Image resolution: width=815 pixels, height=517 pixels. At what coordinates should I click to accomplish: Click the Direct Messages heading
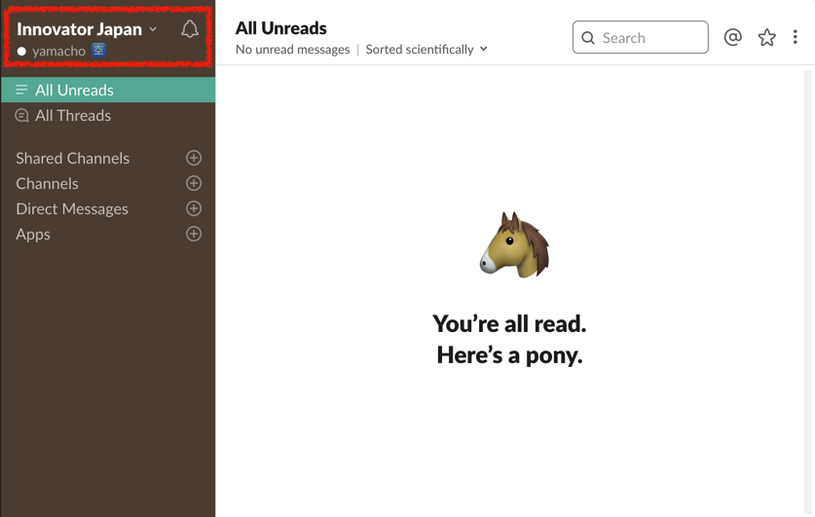point(72,209)
